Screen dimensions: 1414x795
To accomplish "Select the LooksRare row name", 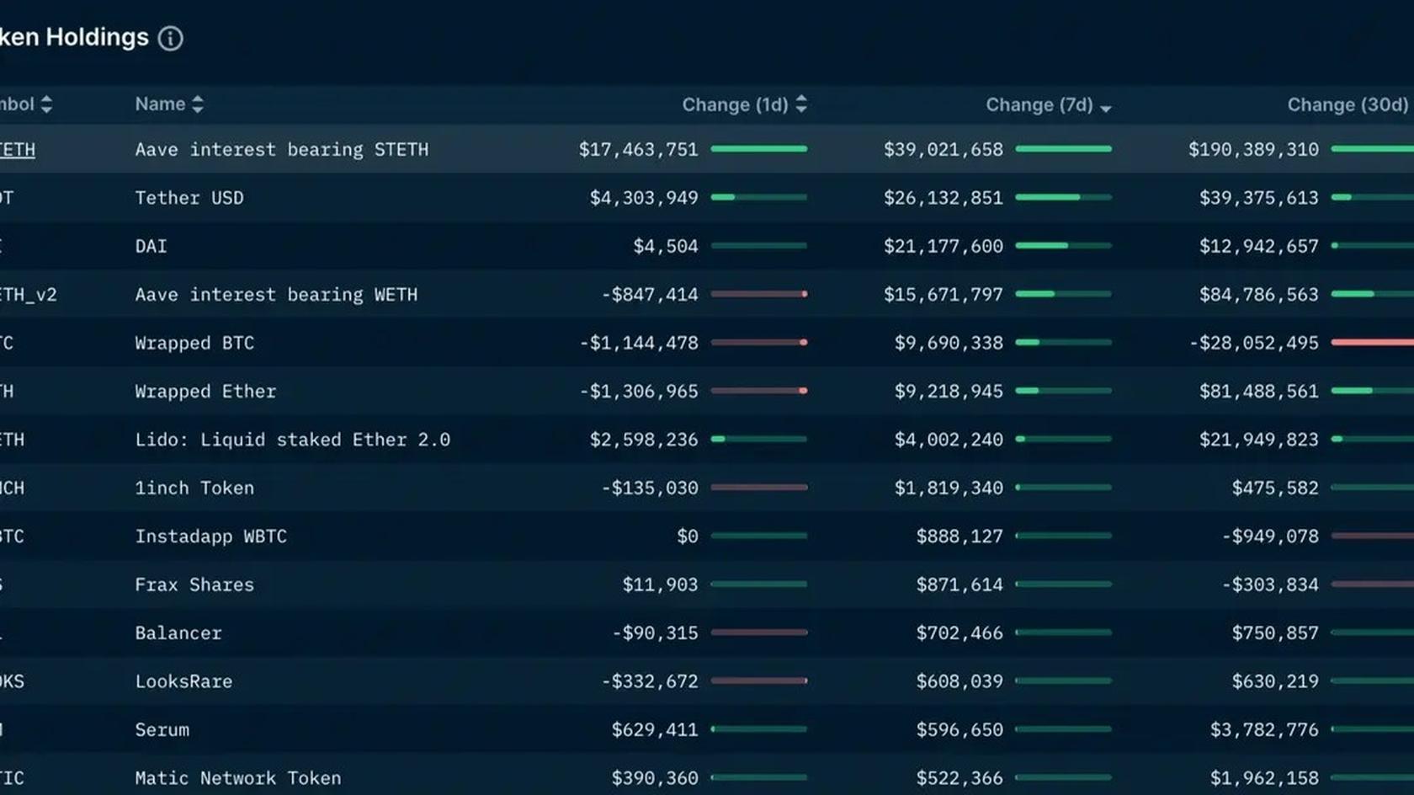I will [x=183, y=681].
